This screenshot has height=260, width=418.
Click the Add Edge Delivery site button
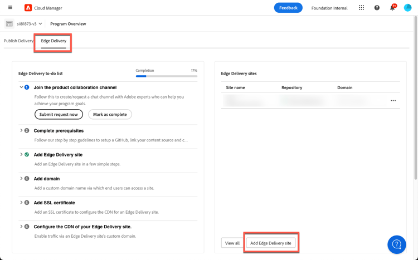271,243
